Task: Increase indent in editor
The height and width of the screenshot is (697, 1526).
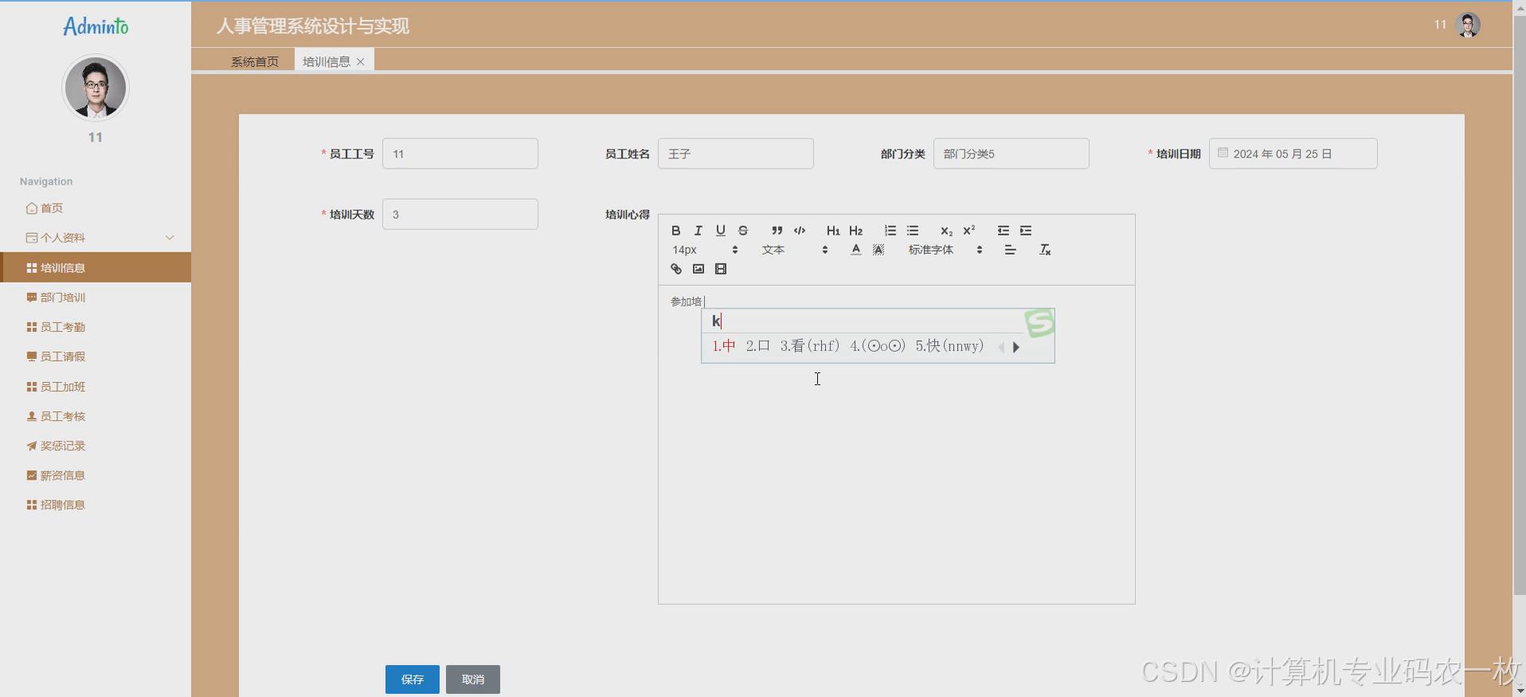Action: (x=1026, y=231)
